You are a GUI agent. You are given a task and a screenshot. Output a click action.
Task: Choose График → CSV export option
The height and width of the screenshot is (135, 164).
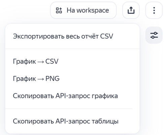(x=72, y=61)
